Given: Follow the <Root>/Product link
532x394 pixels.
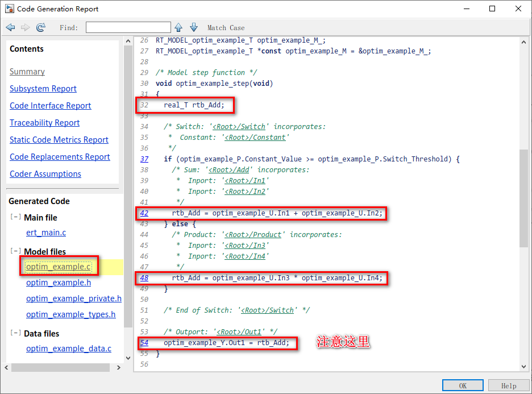Looking at the screenshot, I should point(253,234).
